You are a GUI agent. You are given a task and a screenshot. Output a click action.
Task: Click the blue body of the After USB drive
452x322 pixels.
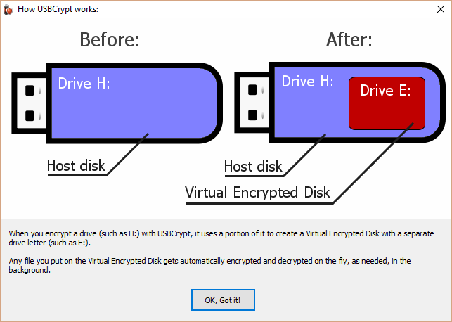309,116
